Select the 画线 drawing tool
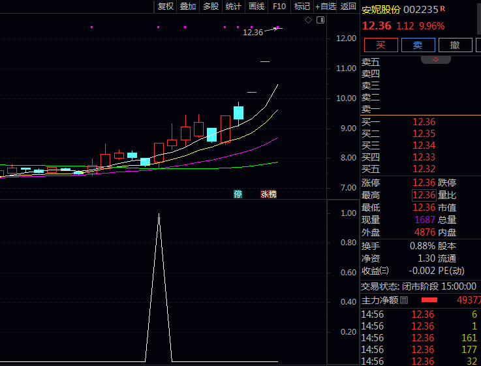The width and height of the screenshot is (481, 366). tap(256, 7)
